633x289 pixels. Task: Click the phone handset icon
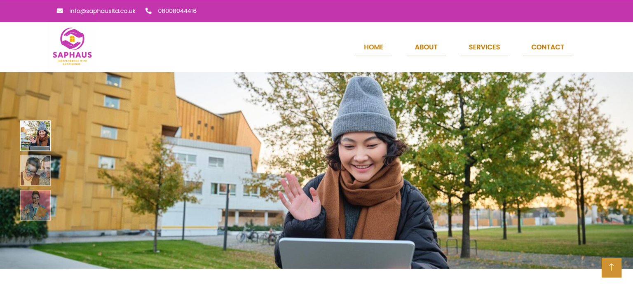[148, 11]
